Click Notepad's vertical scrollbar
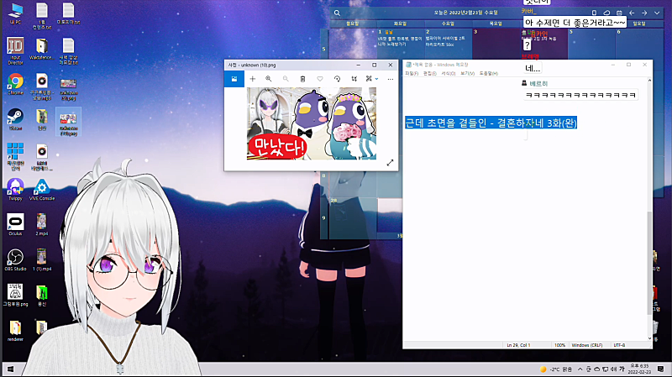 (x=649, y=210)
